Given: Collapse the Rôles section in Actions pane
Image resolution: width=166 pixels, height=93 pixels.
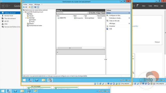Looking at the screenshot, I should pyautogui.click(x=129, y=13).
